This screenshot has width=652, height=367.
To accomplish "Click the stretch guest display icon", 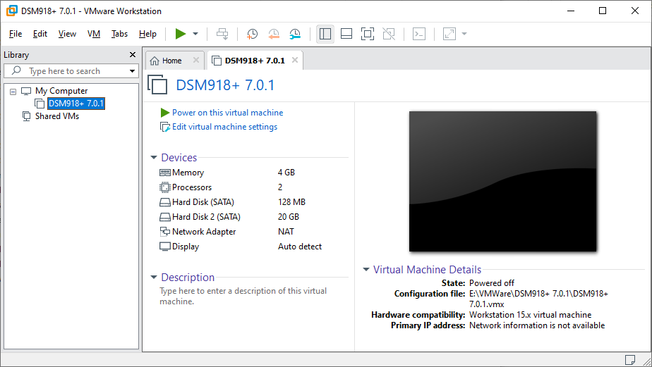I will pyautogui.click(x=449, y=34).
